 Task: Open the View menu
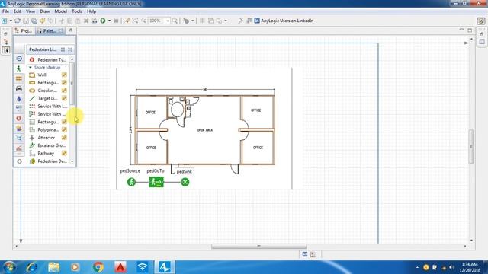(30, 11)
